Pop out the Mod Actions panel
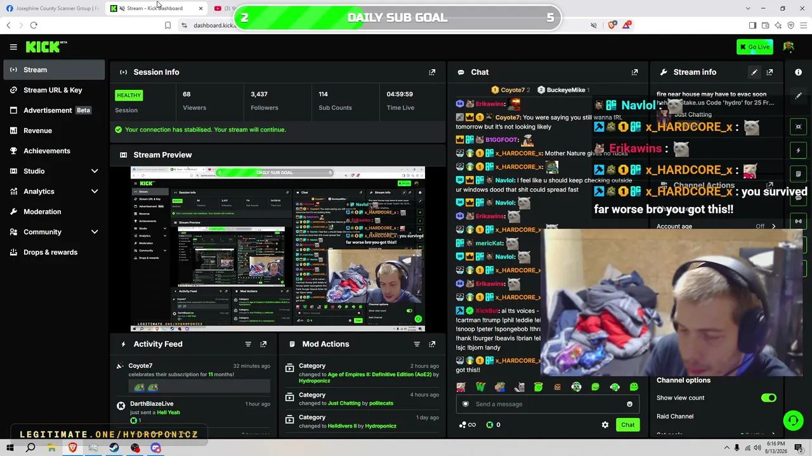Screen dimensions: 812x456 point(432,344)
